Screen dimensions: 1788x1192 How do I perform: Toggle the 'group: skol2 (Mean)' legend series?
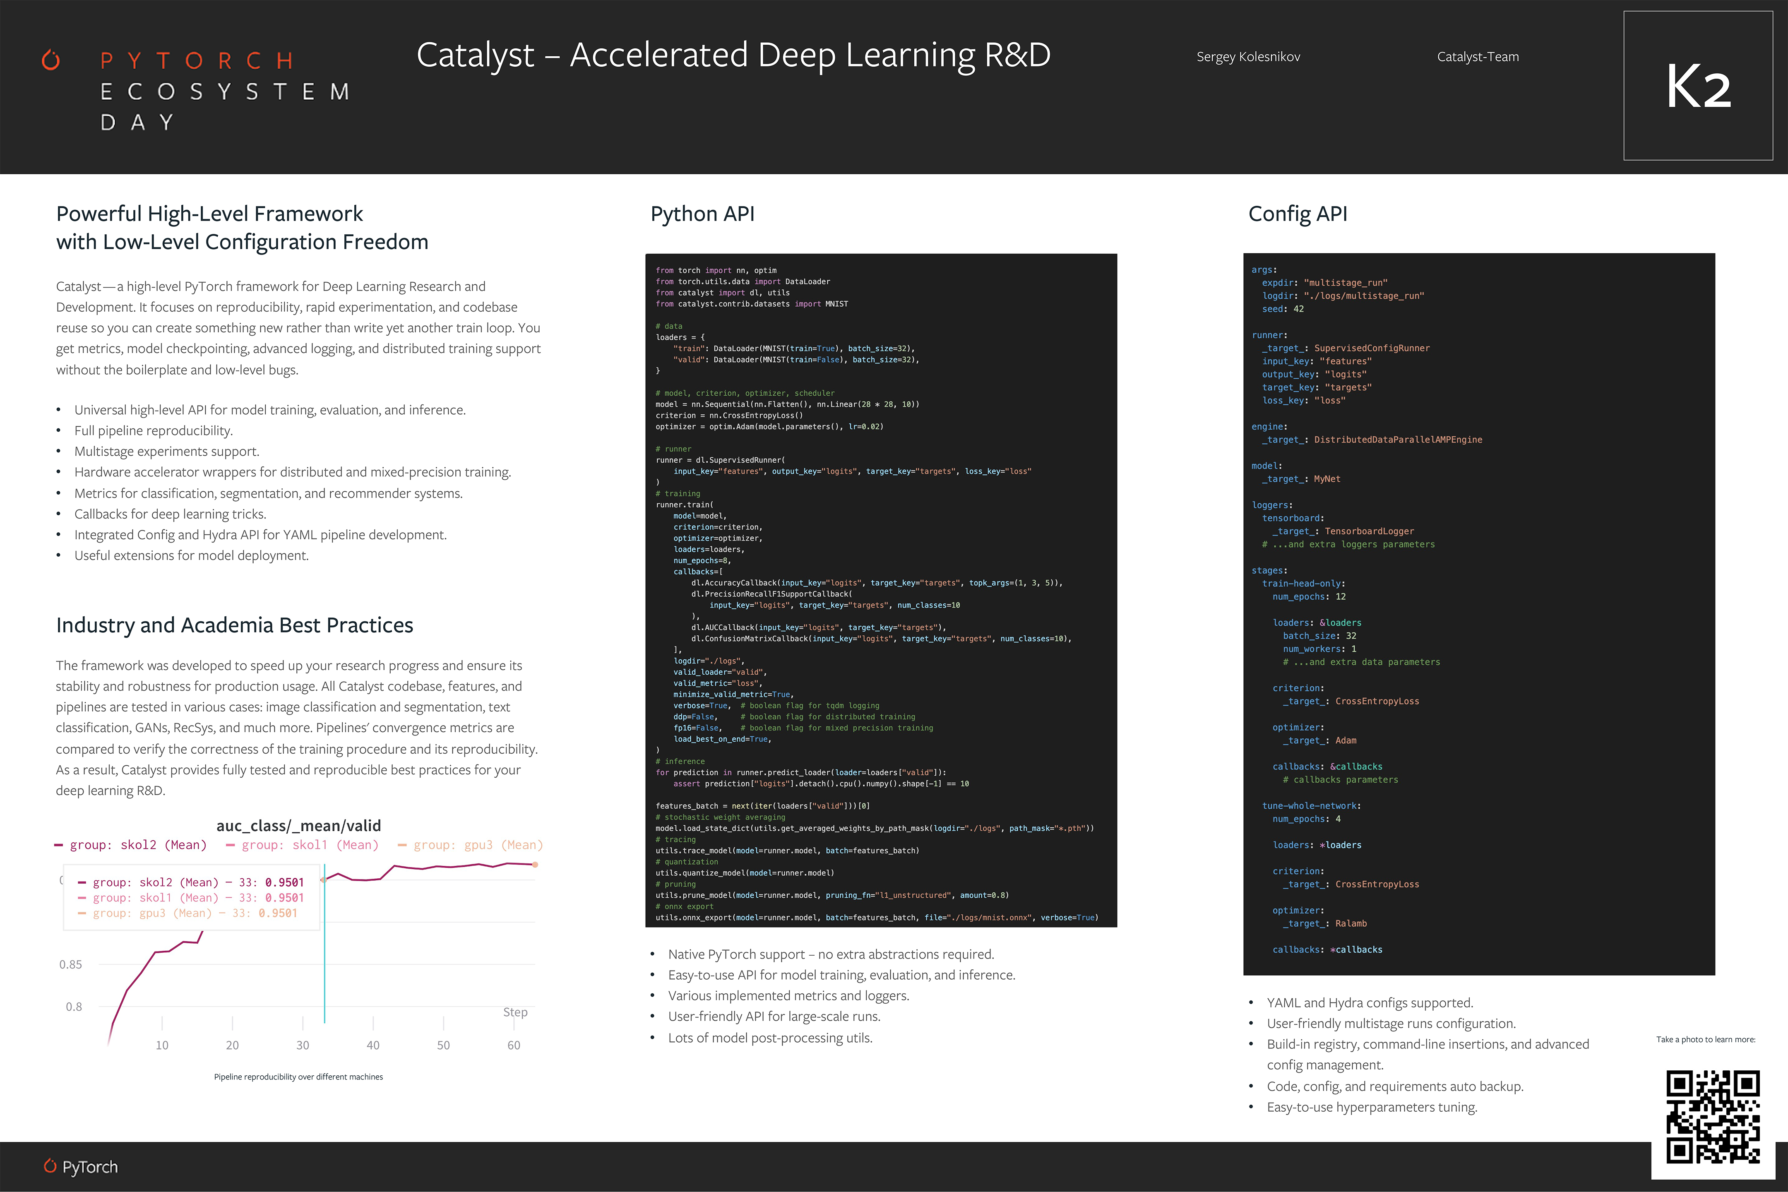point(137,845)
